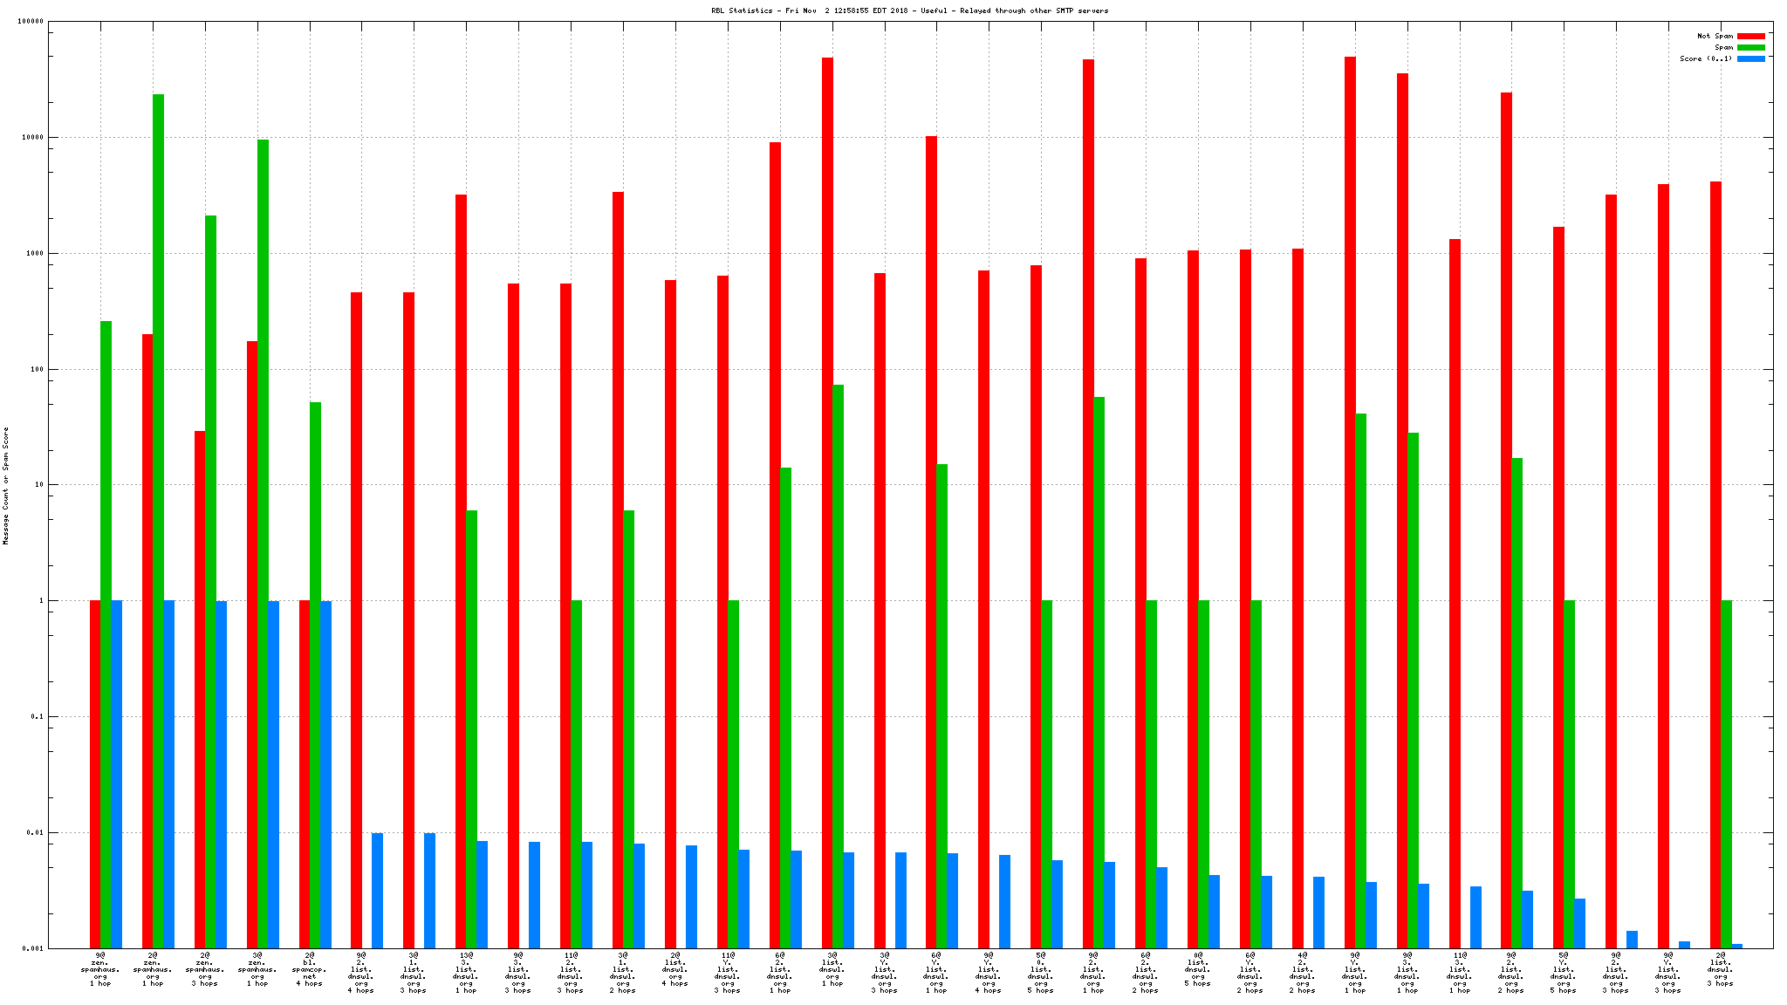This screenshot has width=1787, height=1005.
Task: Click the 10000 y-axis tick label
Action: pyautogui.click(x=31, y=138)
